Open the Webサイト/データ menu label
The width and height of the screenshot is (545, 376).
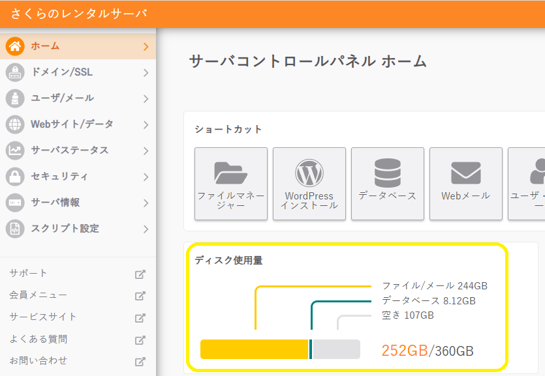click(x=72, y=124)
